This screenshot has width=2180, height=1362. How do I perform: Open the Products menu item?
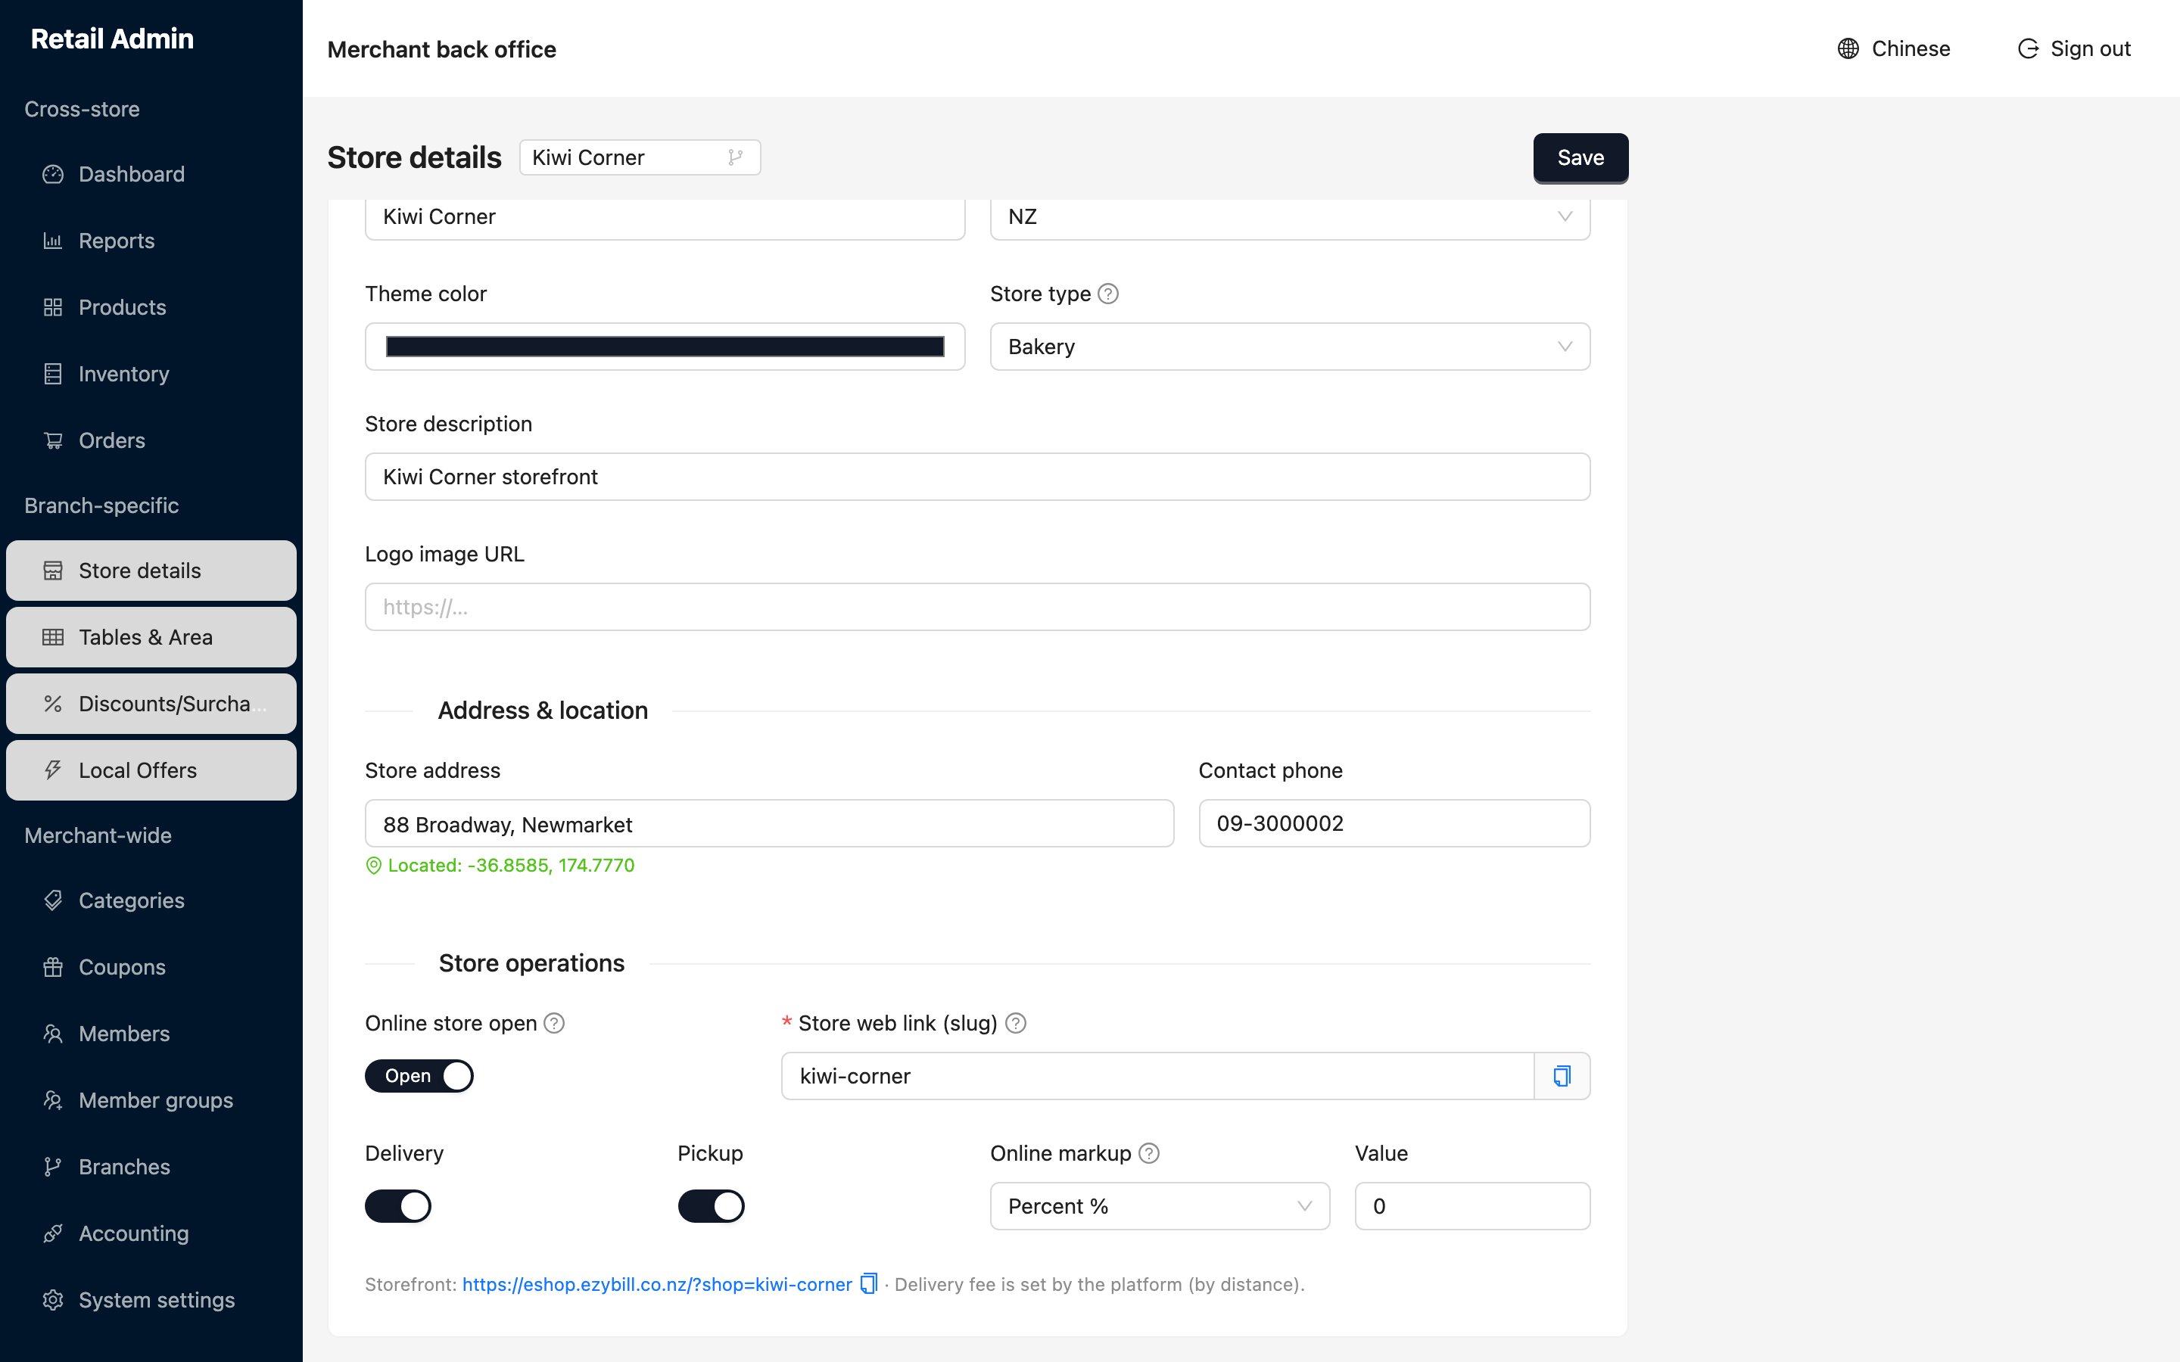click(151, 307)
